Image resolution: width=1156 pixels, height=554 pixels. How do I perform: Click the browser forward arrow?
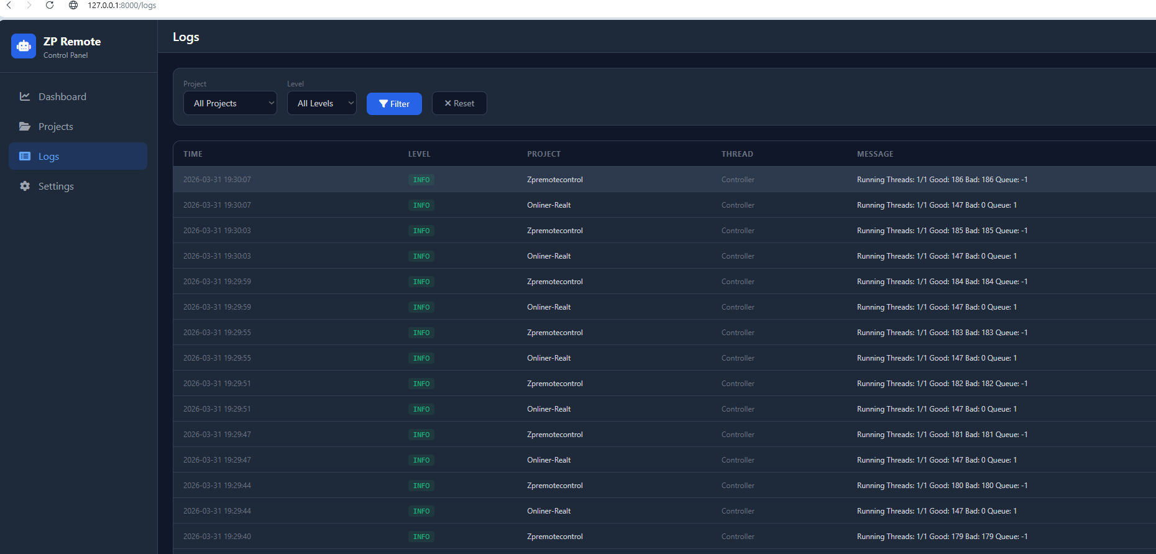[x=29, y=5]
